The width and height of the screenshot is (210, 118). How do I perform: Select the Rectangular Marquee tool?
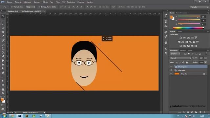coord(3,20)
